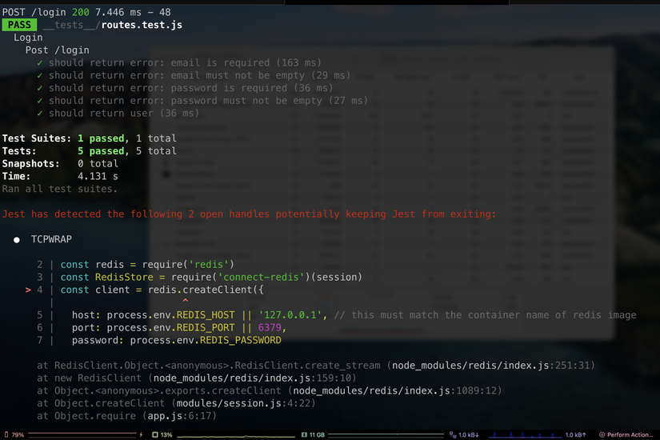Click the 'Tests: 5 passed, 5 total' line
The width and height of the screenshot is (660, 440).
click(90, 151)
